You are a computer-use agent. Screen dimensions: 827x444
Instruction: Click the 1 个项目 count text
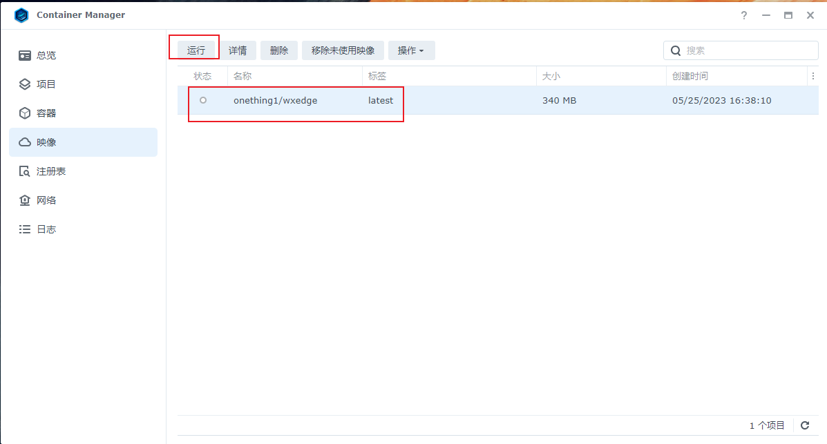(x=767, y=425)
